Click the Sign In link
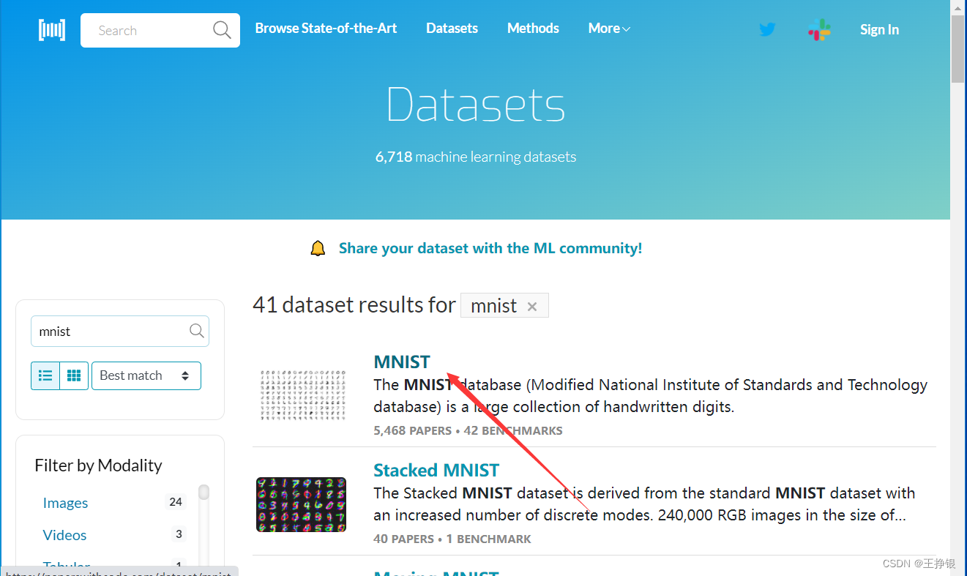Image resolution: width=967 pixels, height=576 pixels. [879, 30]
